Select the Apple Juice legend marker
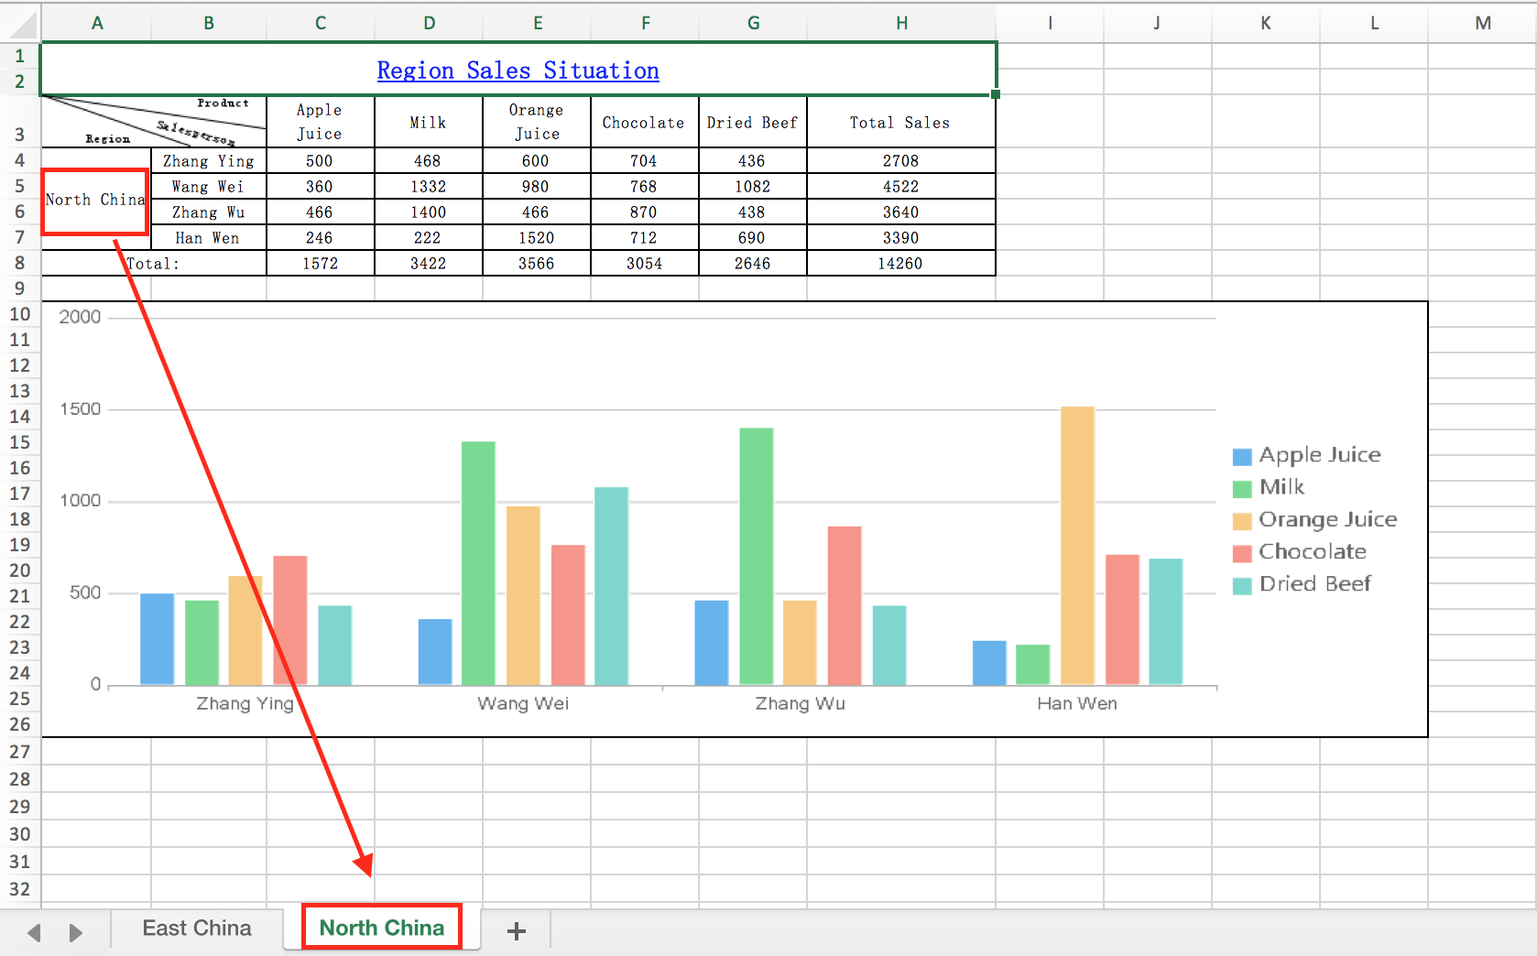 click(x=1241, y=454)
